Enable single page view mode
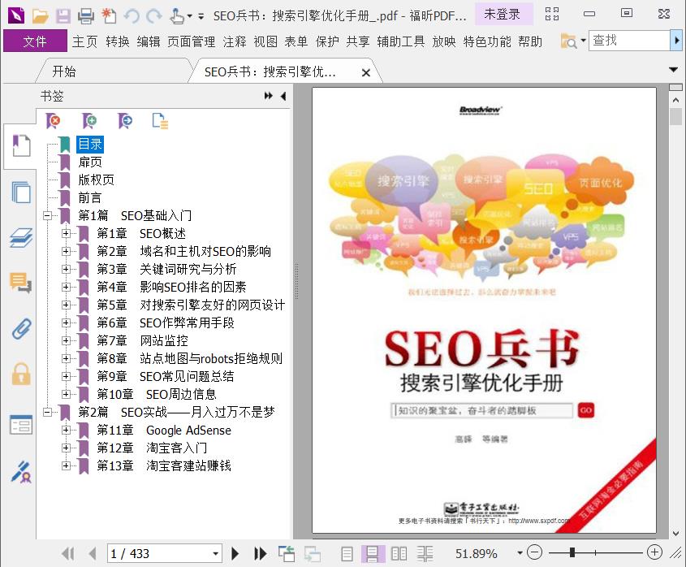 [x=347, y=554]
